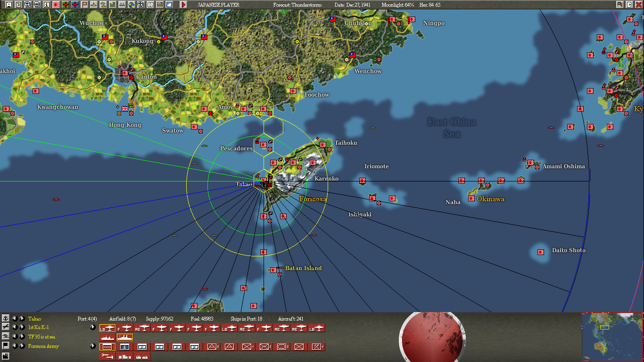Click the 'C' button at top right
This screenshot has width=644, height=362.
[x=629, y=5]
